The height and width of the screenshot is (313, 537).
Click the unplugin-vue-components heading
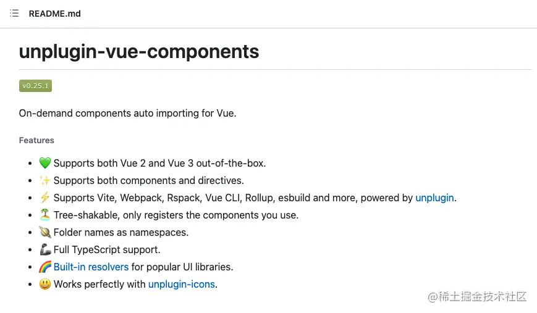point(139,52)
